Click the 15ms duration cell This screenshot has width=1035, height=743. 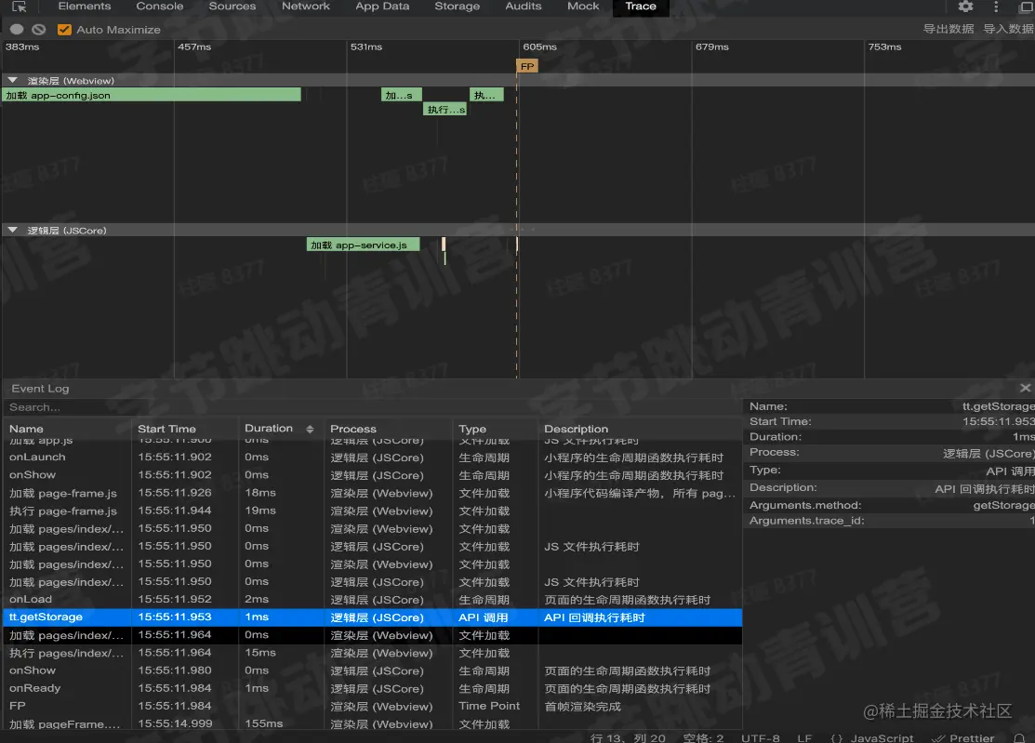pyautogui.click(x=260, y=653)
